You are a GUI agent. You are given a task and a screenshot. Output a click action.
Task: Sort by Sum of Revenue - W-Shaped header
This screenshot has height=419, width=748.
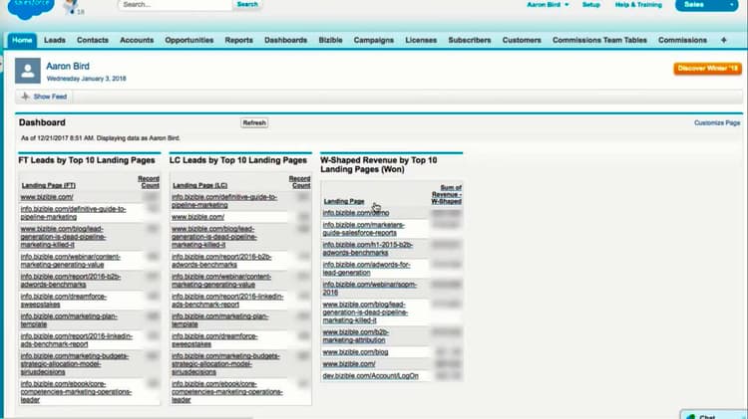[447, 194]
